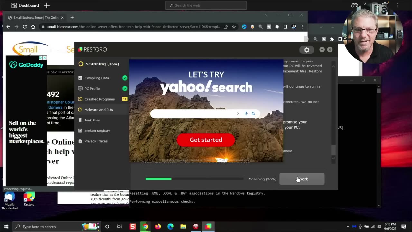Open new Chrome tab with plus
Image resolution: width=412 pixels, height=232 pixels.
(72, 18)
